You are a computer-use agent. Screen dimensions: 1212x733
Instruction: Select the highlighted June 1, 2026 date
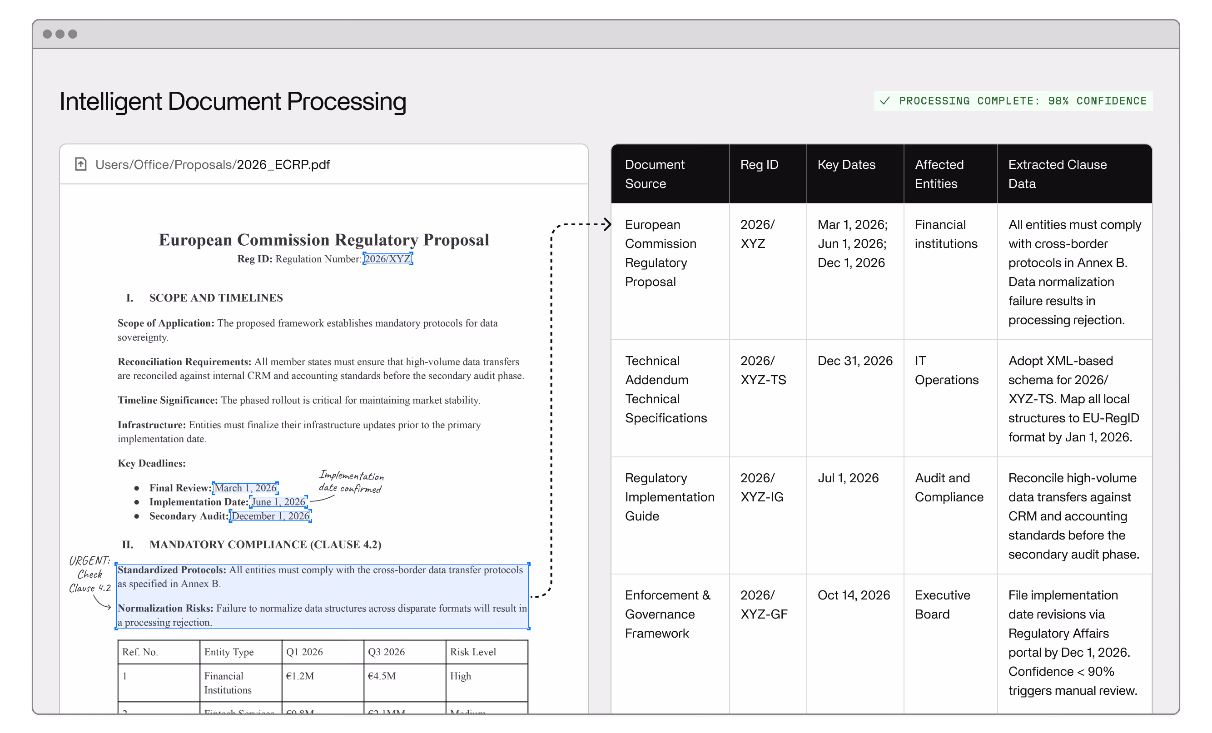click(278, 502)
